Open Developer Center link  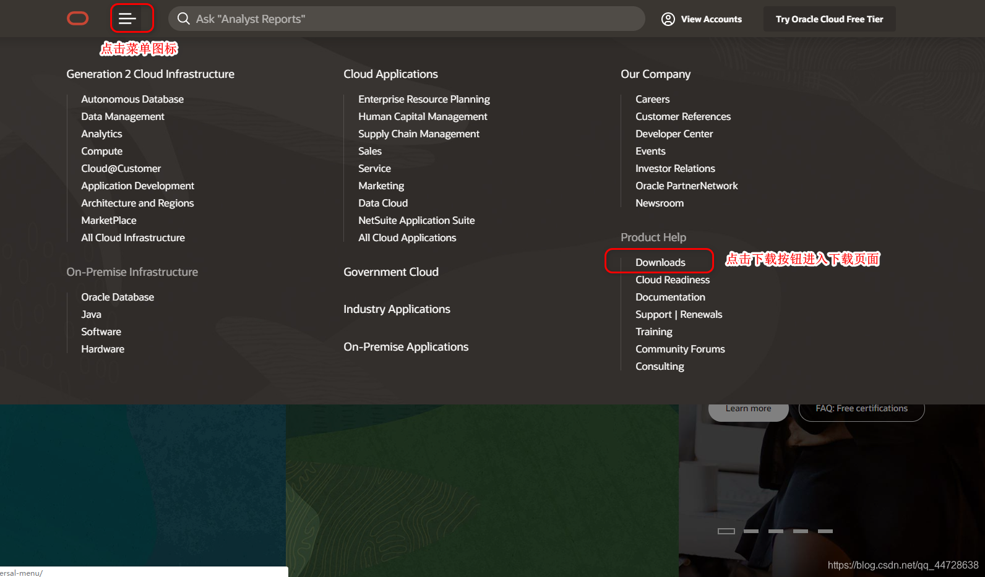tap(674, 134)
